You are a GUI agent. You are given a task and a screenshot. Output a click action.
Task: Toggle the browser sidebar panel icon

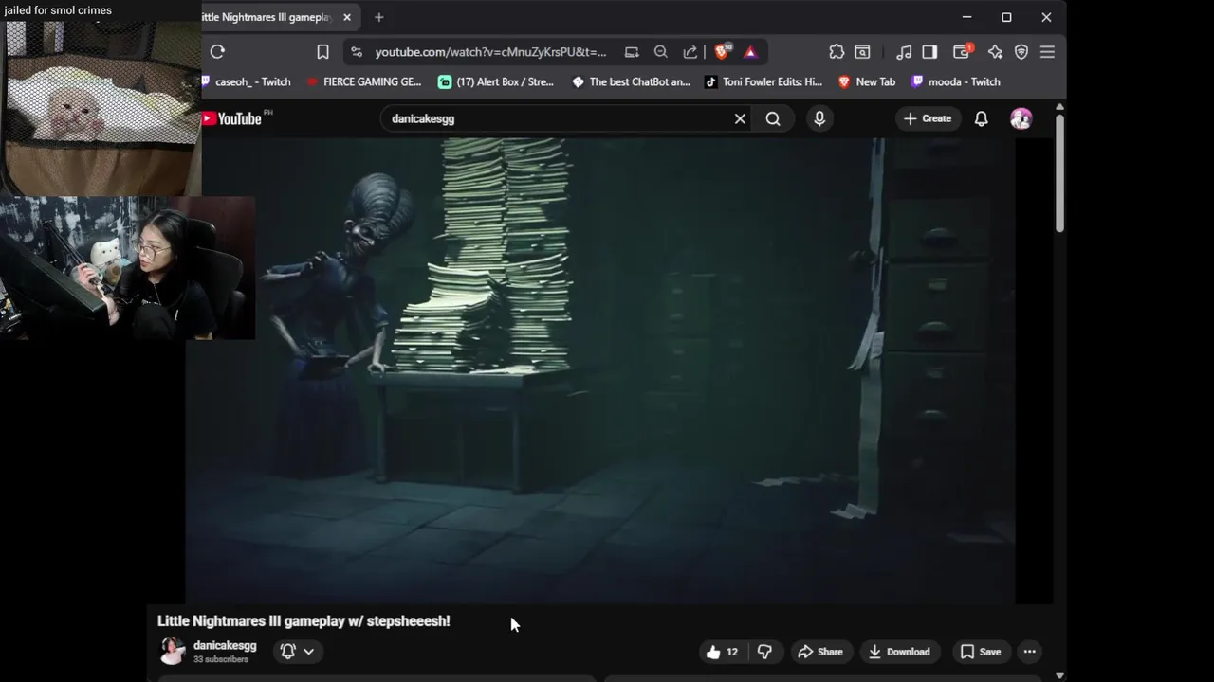(x=929, y=52)
